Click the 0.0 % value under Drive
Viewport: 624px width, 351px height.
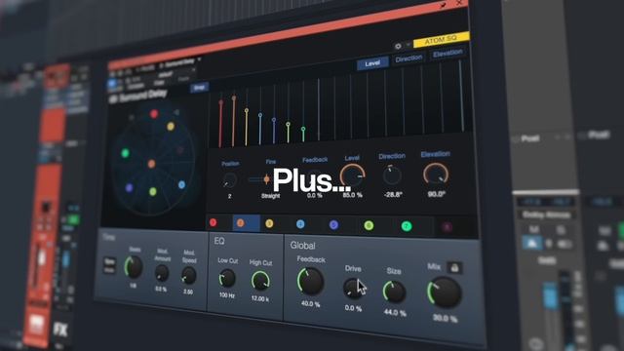(x=353, y=308)
